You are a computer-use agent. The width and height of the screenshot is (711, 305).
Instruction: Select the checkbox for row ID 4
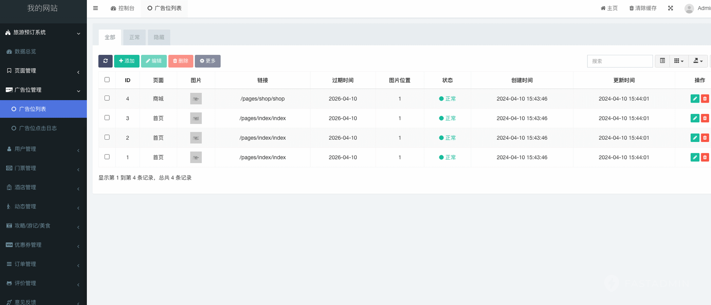[107, 98]
